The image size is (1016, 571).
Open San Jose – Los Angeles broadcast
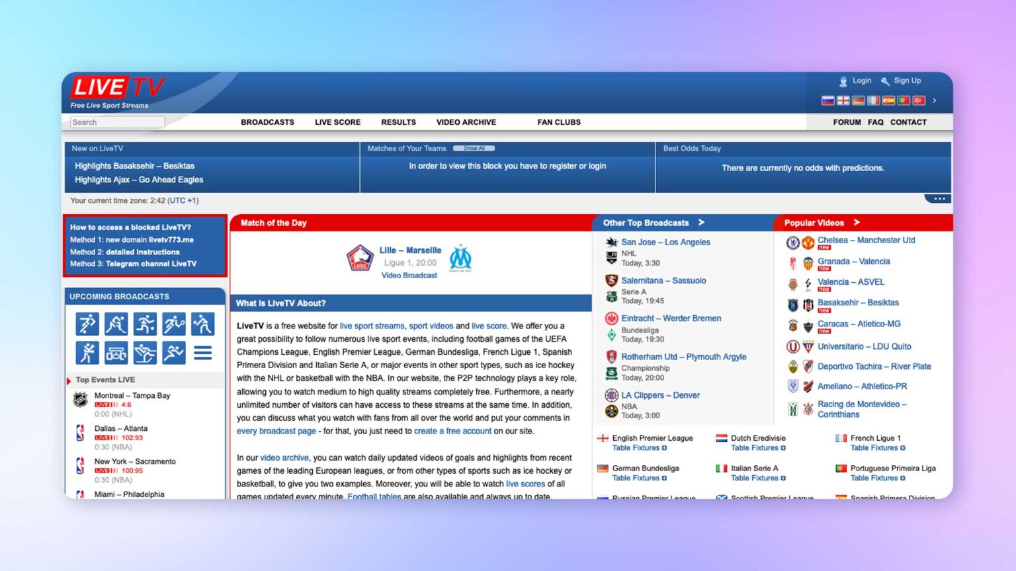[x=665, y=243]
